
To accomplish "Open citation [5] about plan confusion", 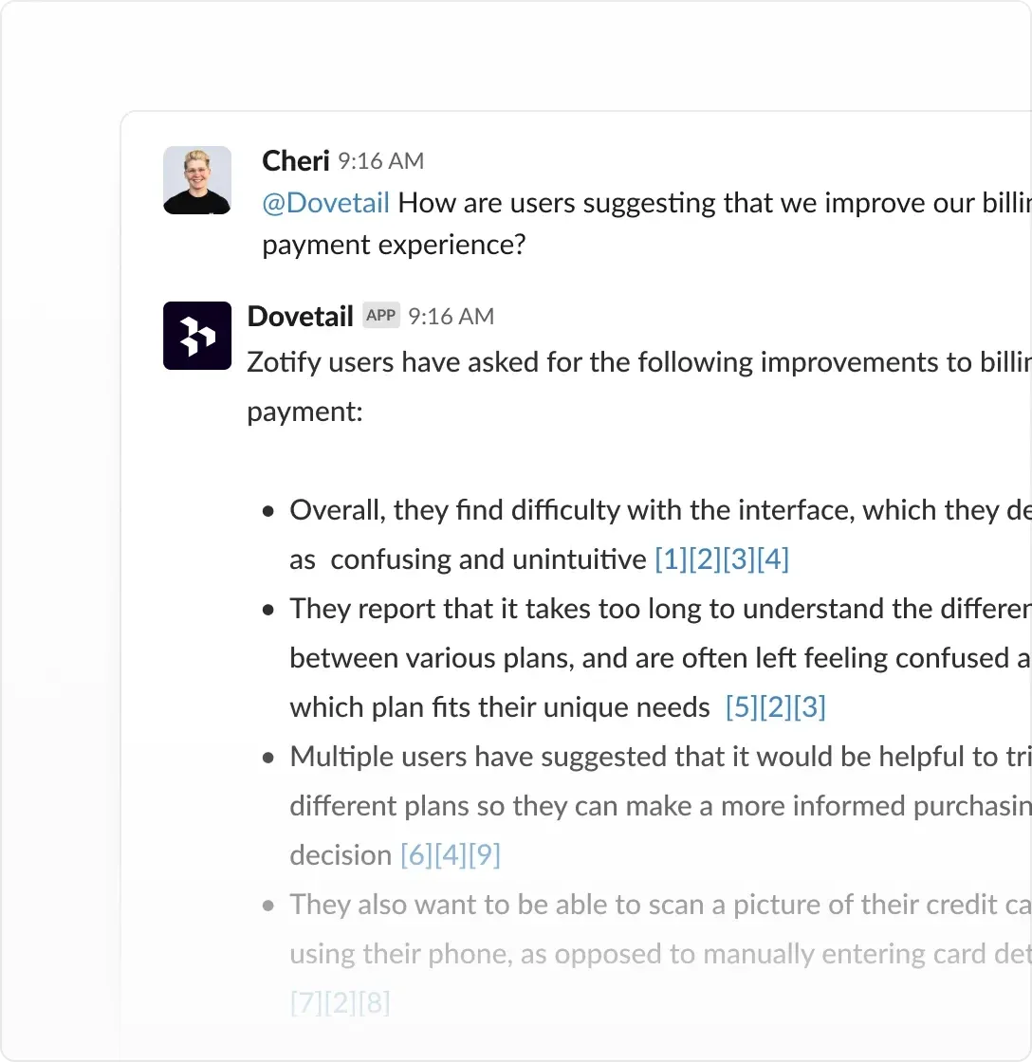I will click(741, 707).
